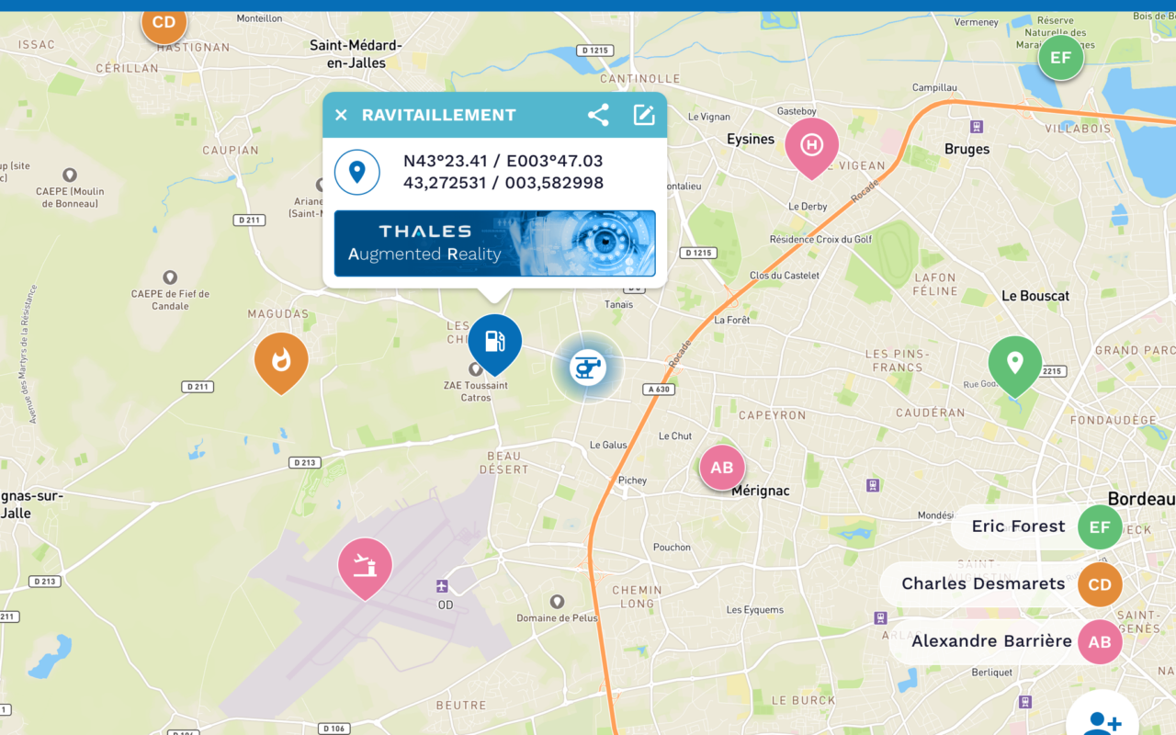This screenshot has width=1176, height=735.
Task: Select the blue fuel pump map marker
Action: pyautogui.click(x=495, y=345)
